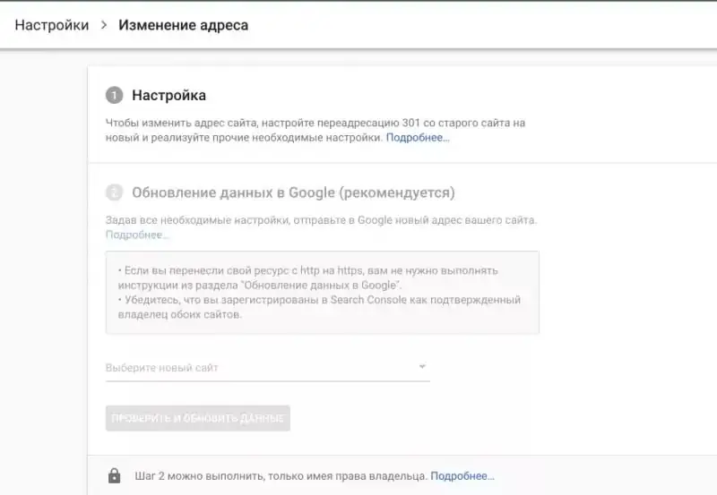Click the http to https note text
This screenshot has height=495, width=717.
[307, 277]
